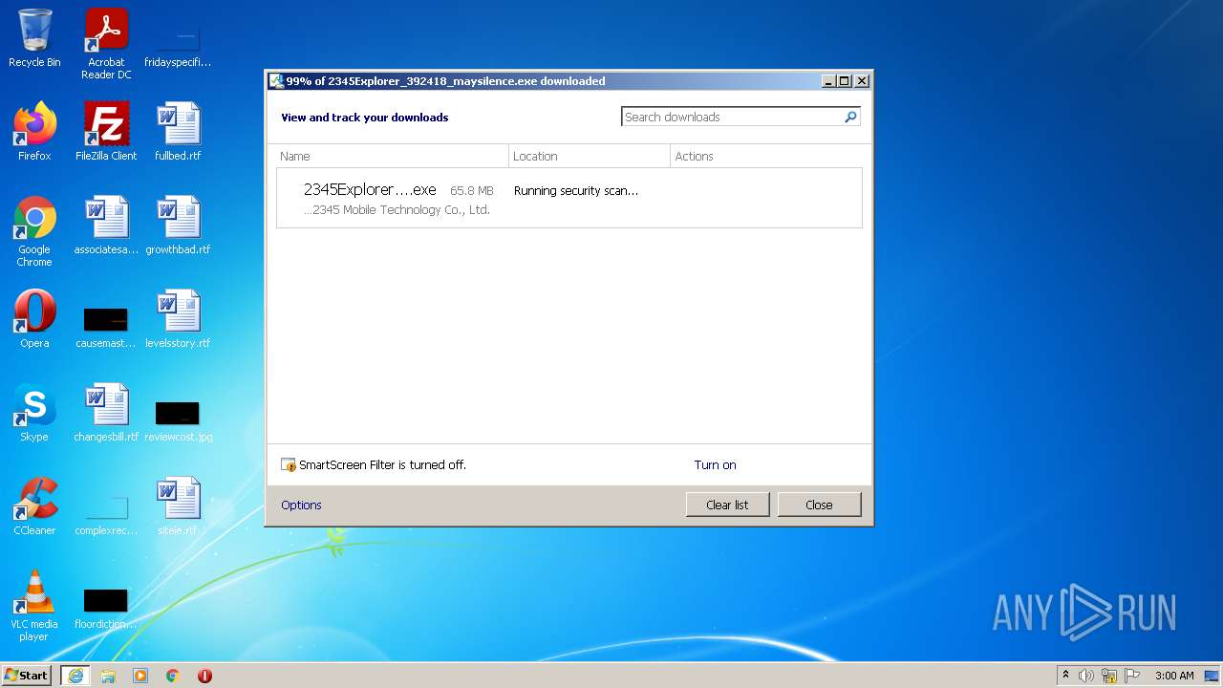Image resolution: width=1223 pixels, height=688 pixels.
Task: Minimize the downloads window
Action: click(x=829, y=81)
